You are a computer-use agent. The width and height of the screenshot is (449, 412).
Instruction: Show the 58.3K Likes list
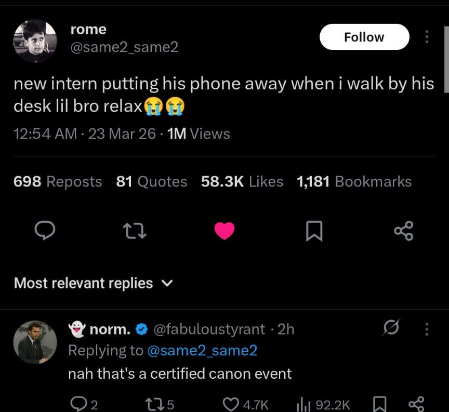[x=242, y=181]
